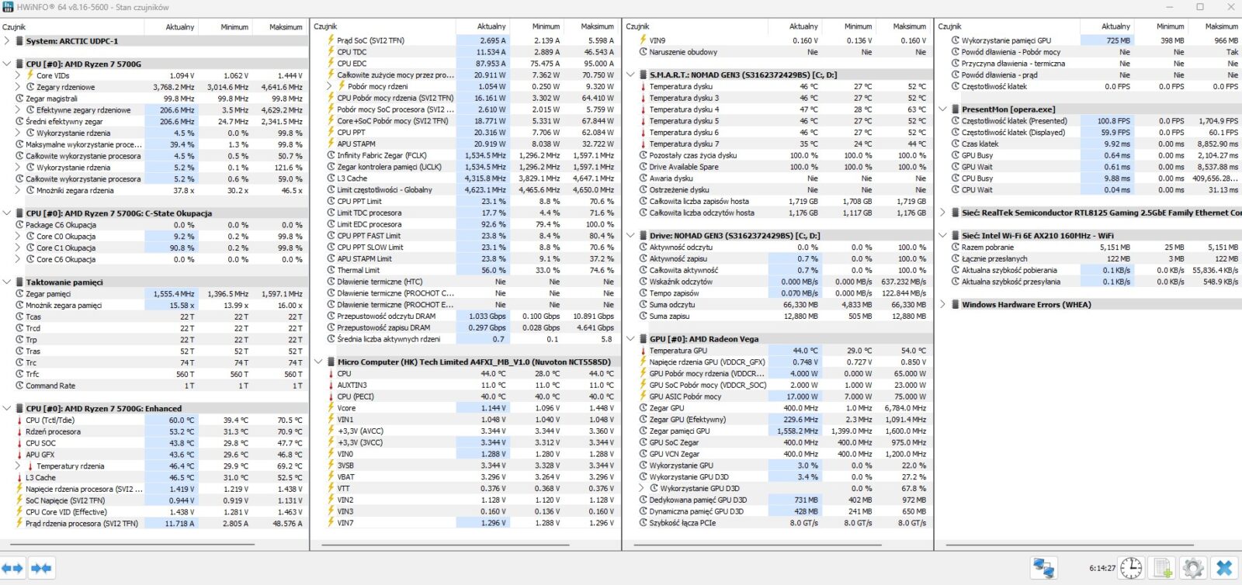Collapse the GPU [#0]: AMD Radeon Vega group

tap(631, 339)
